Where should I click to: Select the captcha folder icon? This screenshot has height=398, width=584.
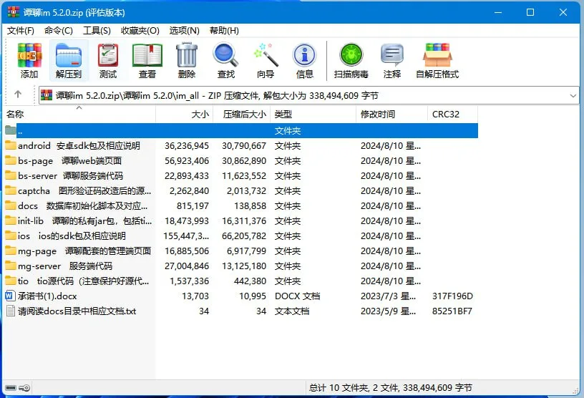click(x=11, y=190)
